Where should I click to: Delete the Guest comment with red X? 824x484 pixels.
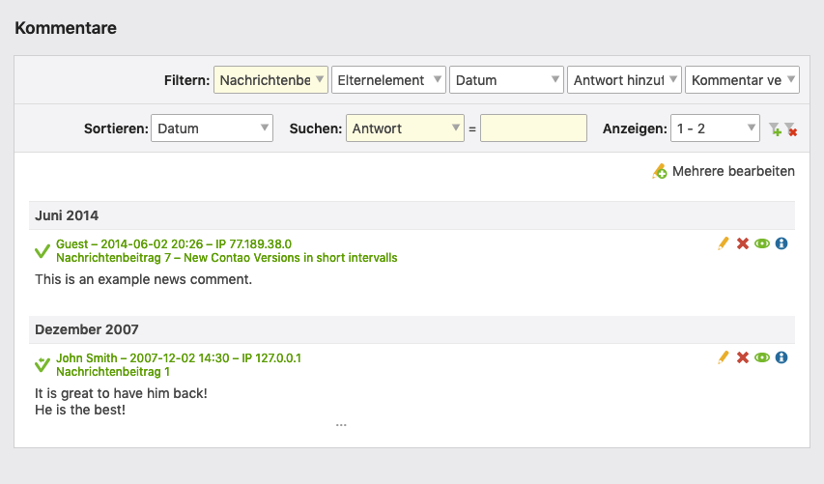pyautogui.click(x=743, y=243)
